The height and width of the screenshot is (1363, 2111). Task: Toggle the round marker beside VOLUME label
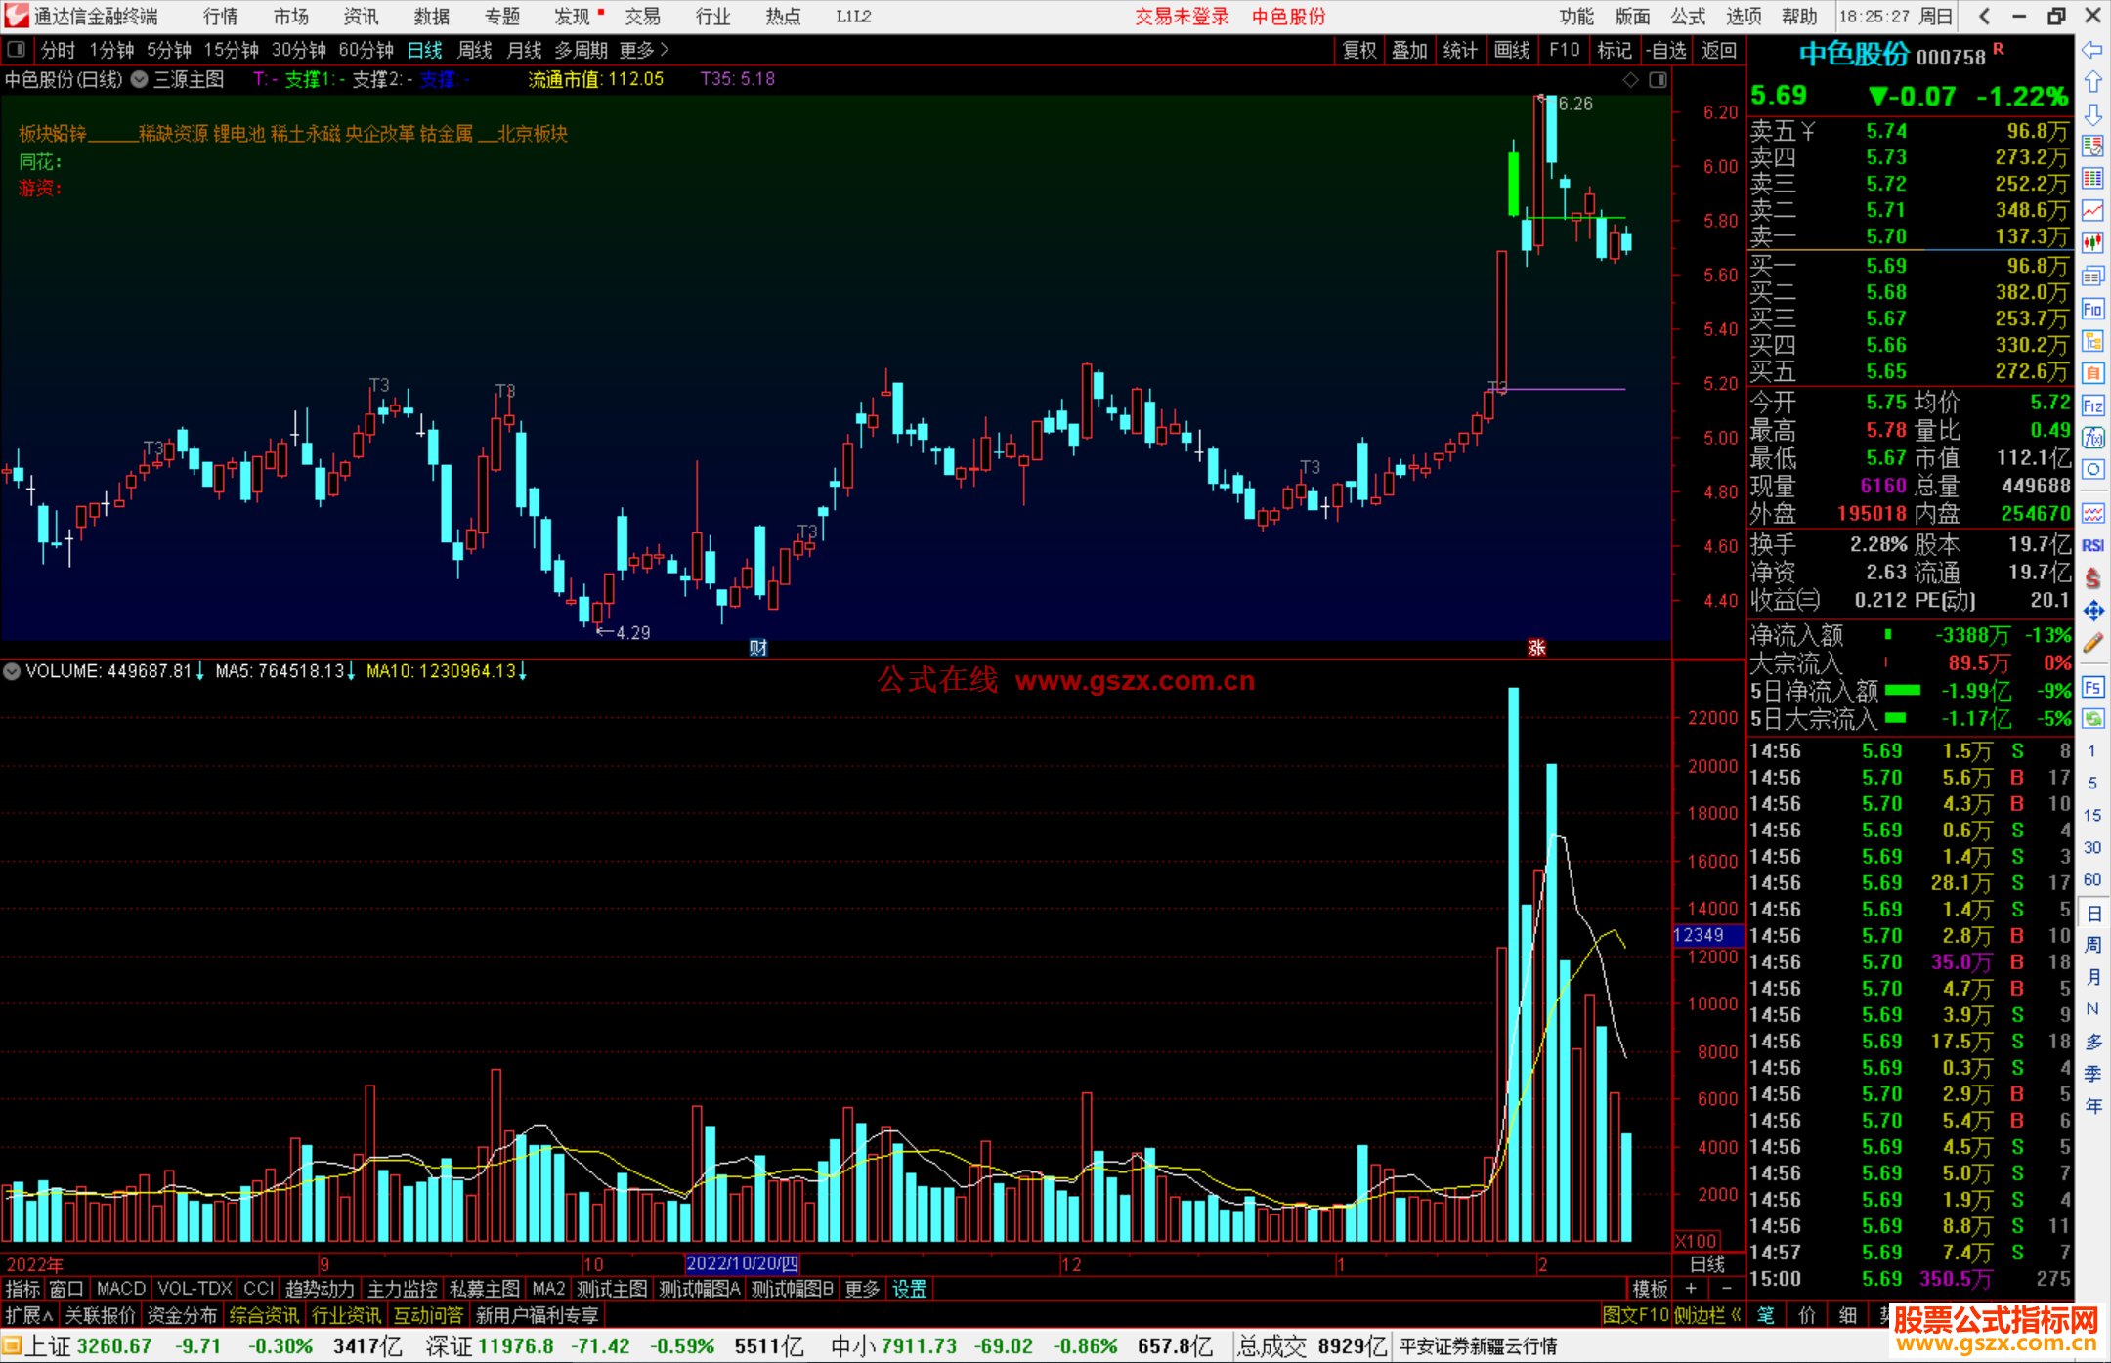click(12, 671)
